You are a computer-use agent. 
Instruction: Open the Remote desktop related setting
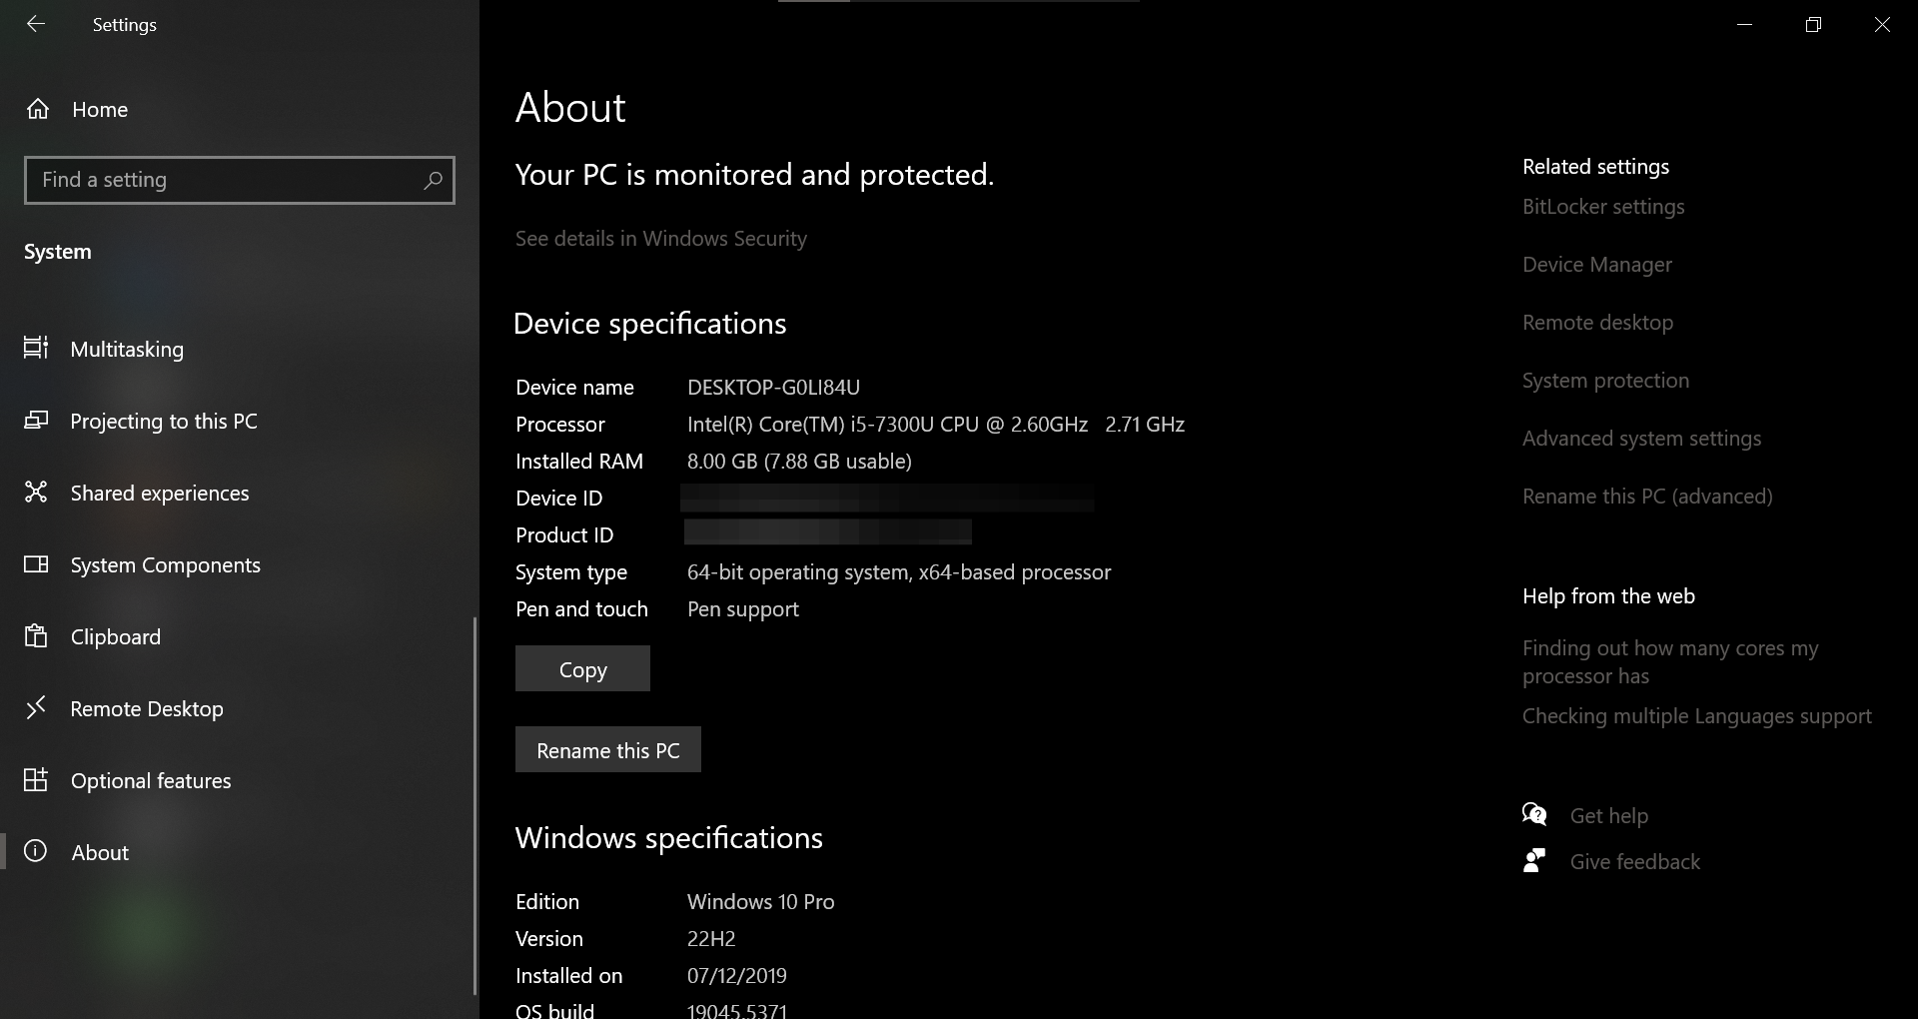[1598, 323]
